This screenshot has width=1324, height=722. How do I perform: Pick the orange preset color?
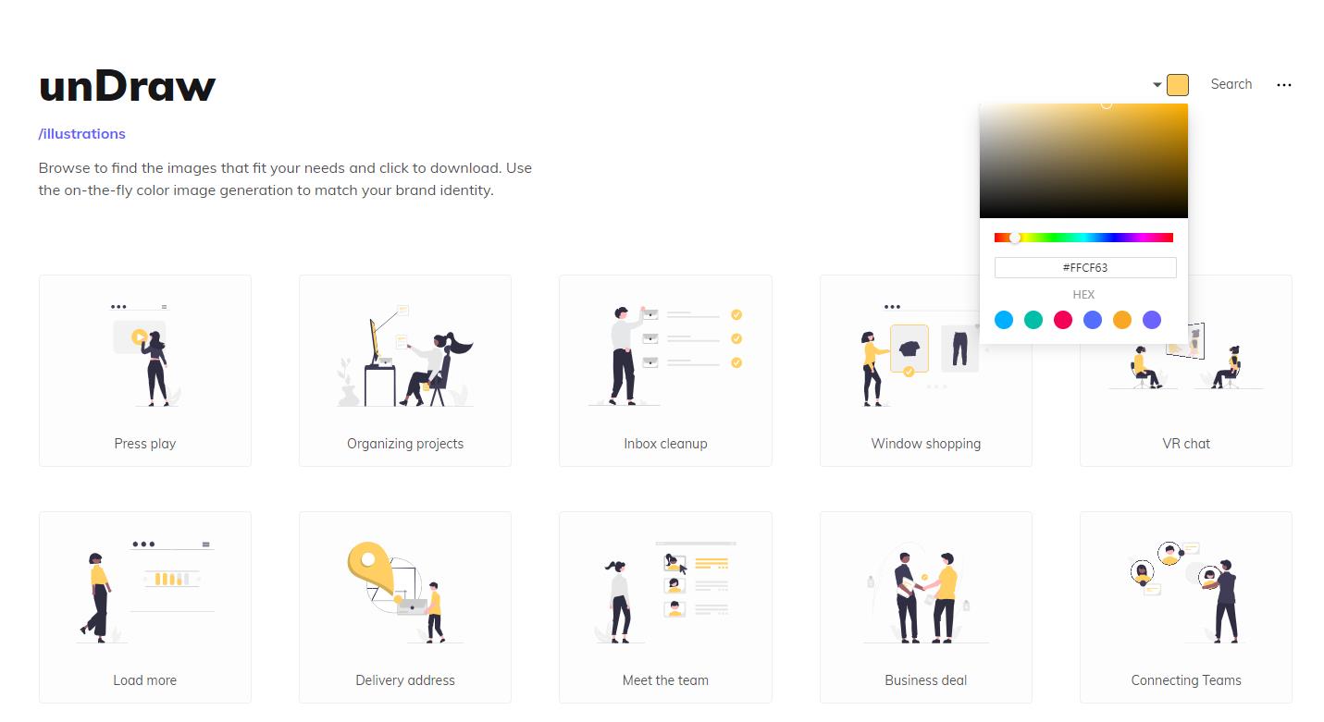pos(1122,320)
